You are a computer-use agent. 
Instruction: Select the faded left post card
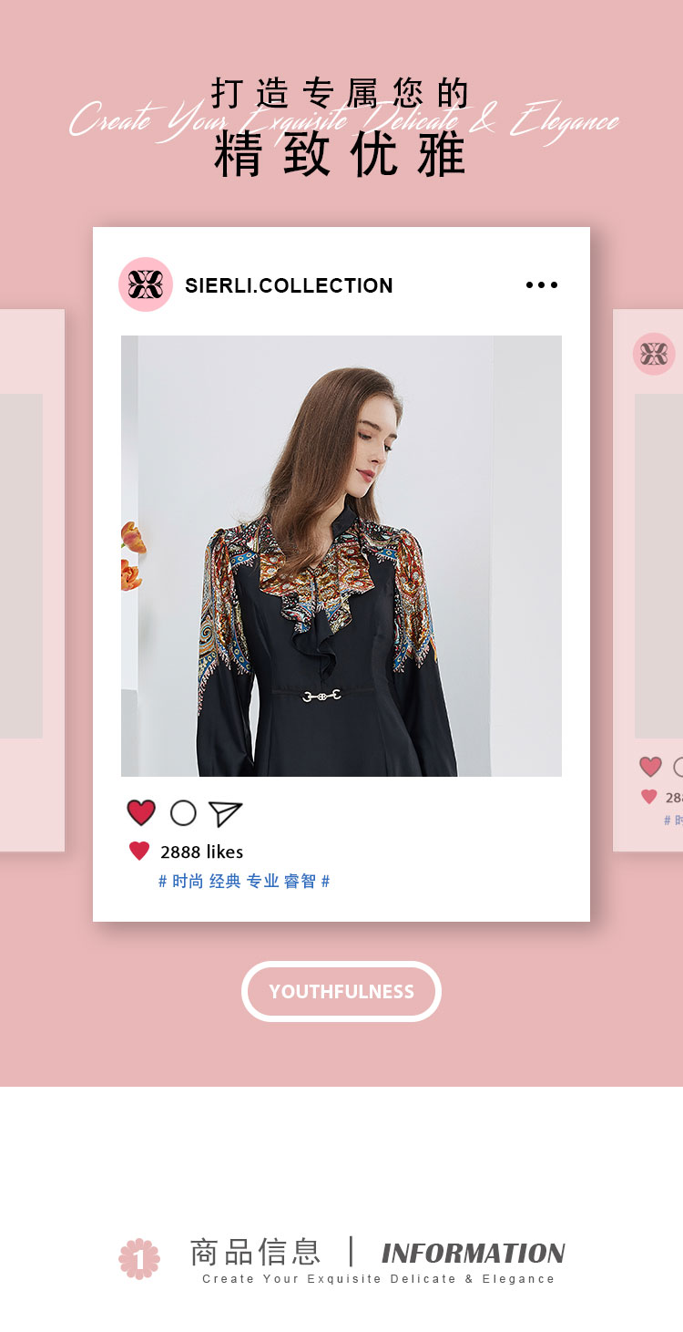tap(32, 581)
